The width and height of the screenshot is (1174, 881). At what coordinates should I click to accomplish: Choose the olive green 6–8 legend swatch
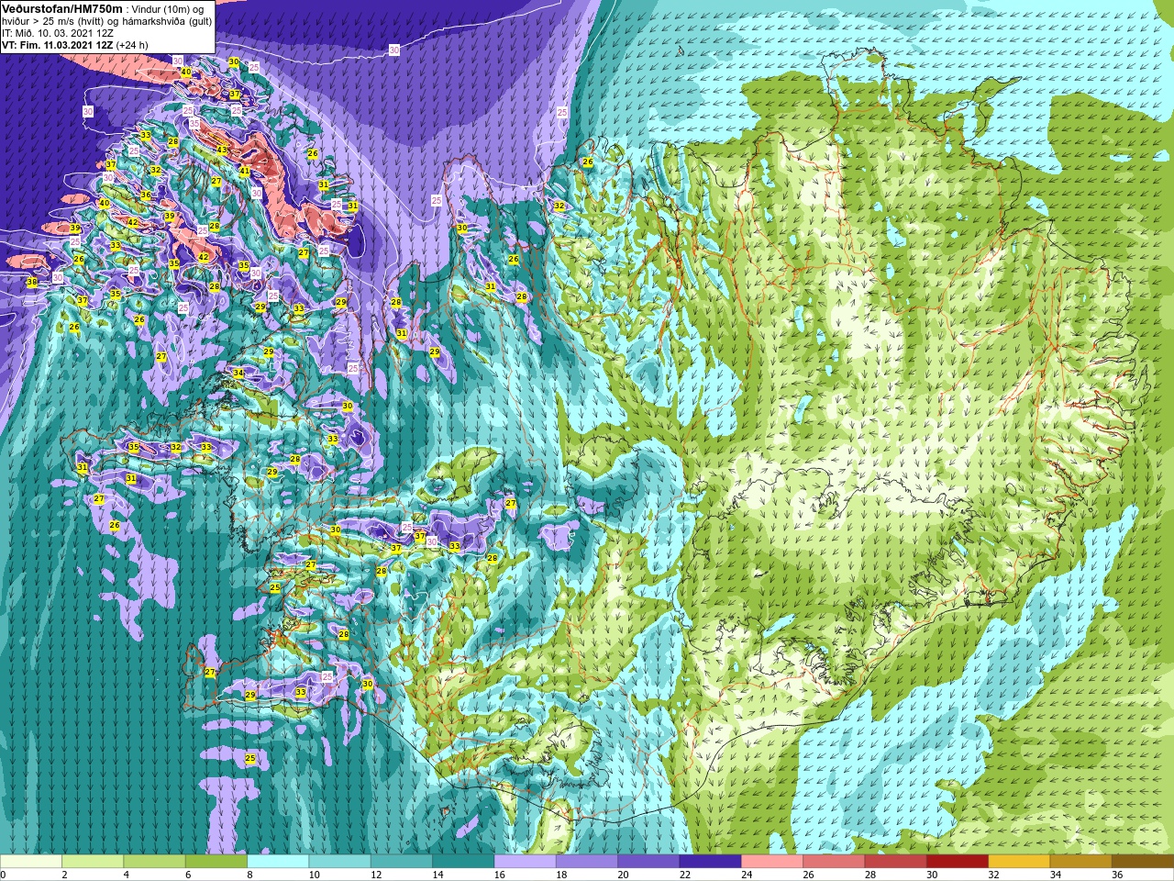point(216,862)
